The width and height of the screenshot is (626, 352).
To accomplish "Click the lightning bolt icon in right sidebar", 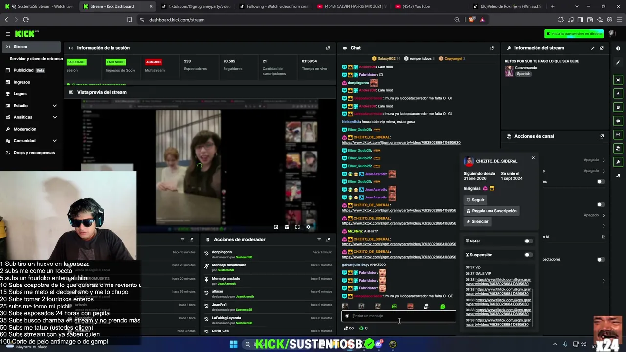I will coord(618,93).
